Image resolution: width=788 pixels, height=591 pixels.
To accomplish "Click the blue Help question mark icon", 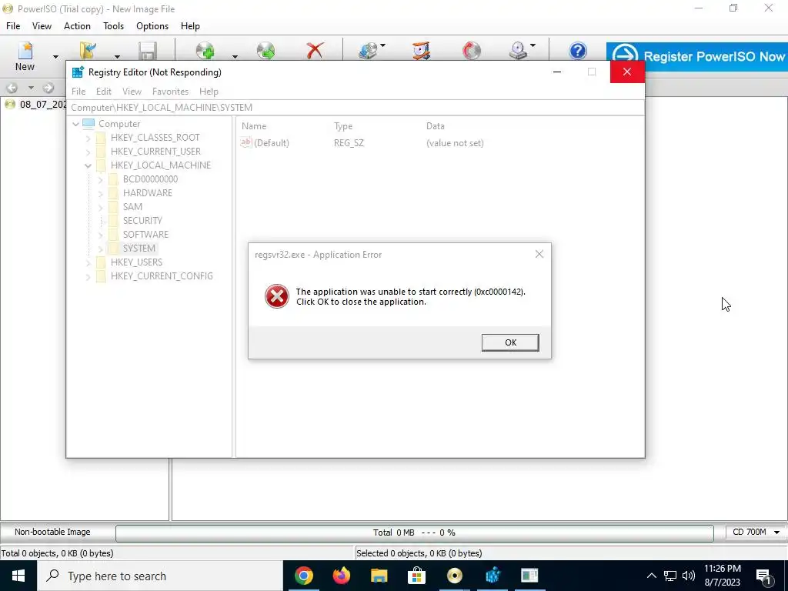I will click(x=578, y=52).
